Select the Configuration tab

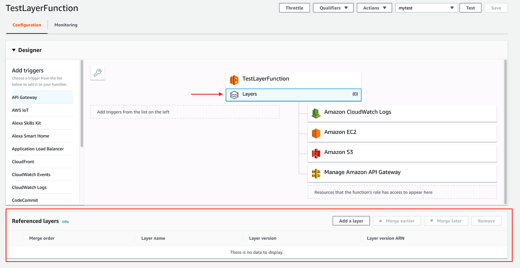click(x=26, y=25)
